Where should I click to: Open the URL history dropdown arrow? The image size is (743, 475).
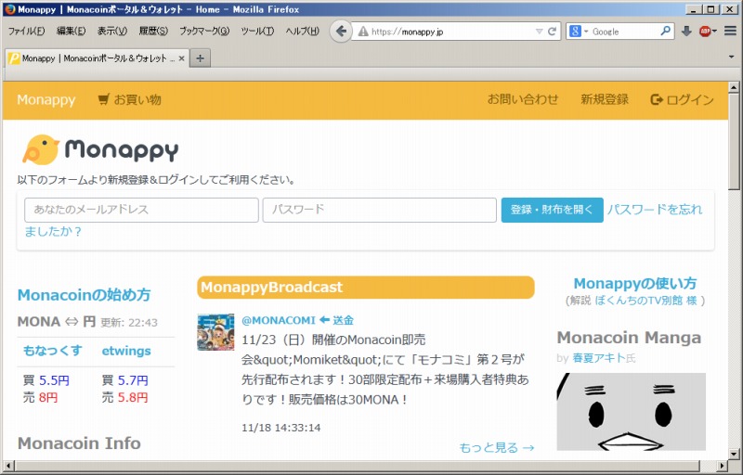coord(540,32)
